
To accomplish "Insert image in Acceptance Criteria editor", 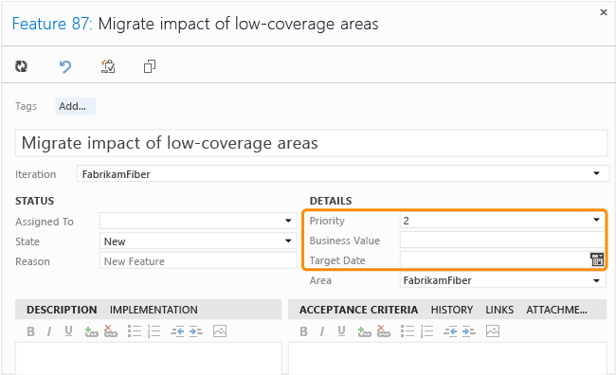I will point(493,331).
